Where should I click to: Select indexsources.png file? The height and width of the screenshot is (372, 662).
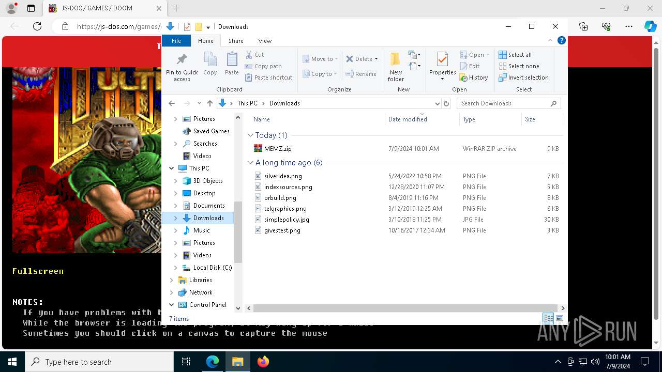[x=288, y=187]
